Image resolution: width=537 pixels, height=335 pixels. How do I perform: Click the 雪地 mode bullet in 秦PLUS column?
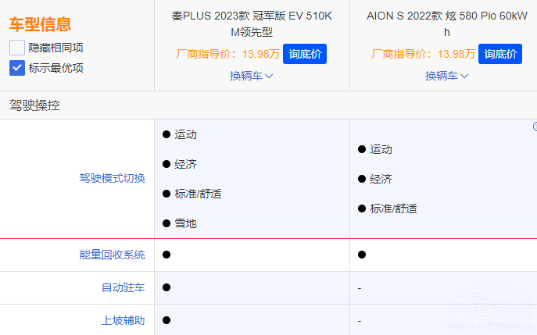point(166,223)
